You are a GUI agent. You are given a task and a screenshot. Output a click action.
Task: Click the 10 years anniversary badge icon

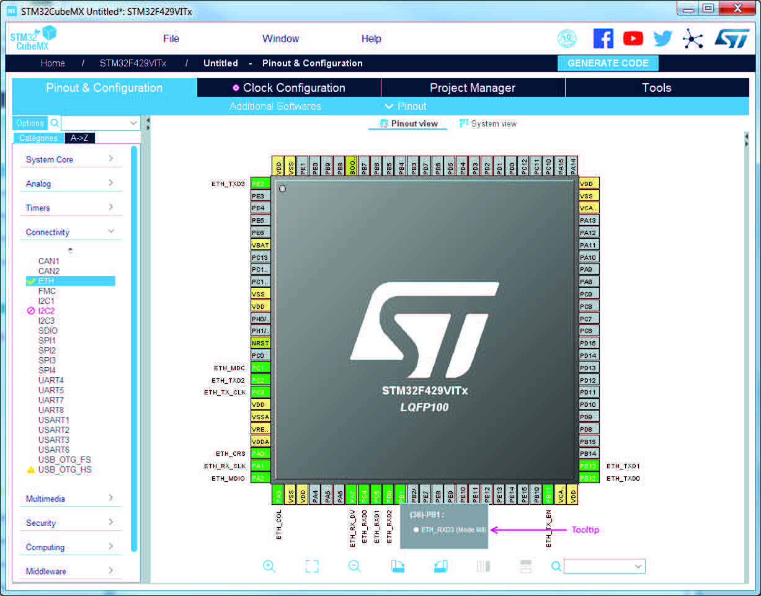tap(567, 38)
